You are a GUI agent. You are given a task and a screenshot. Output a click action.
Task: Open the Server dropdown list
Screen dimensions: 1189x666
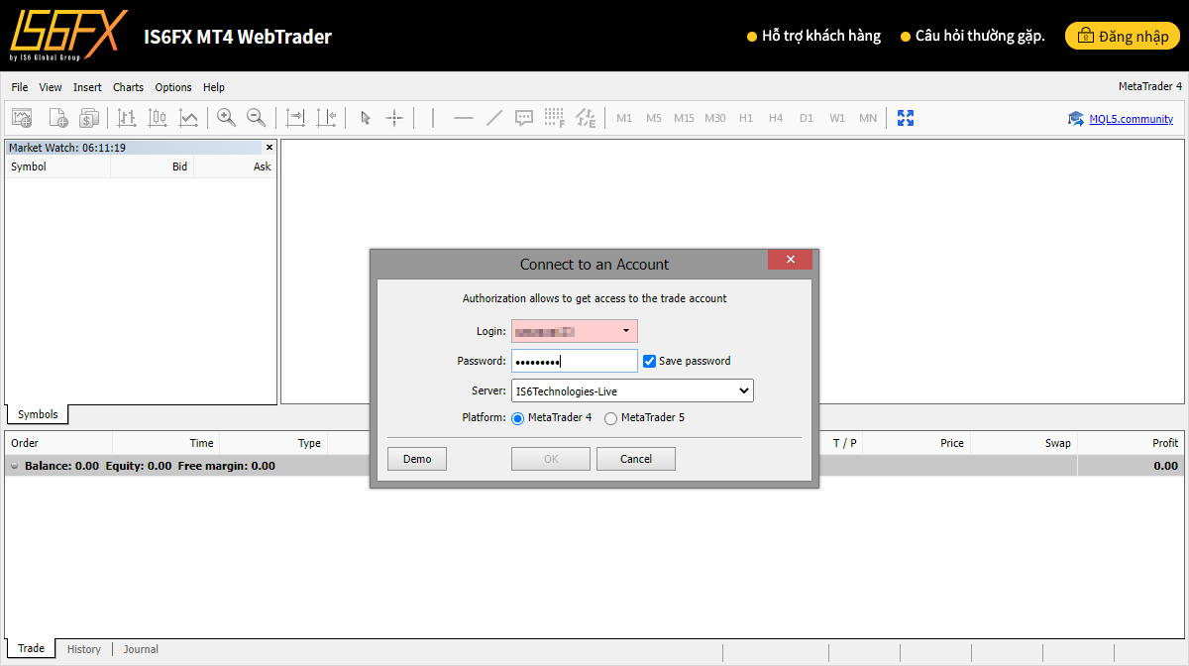point(632,391)
